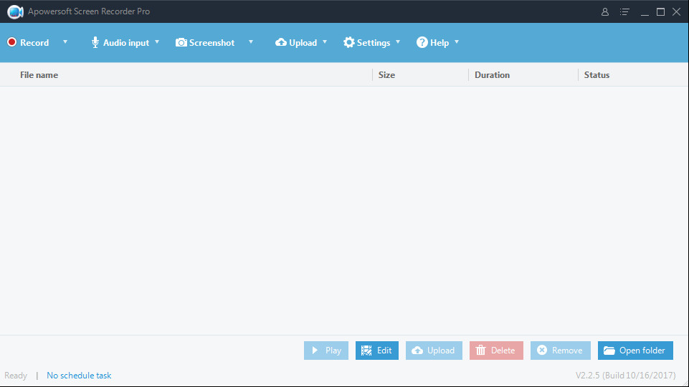Image resolution: width=689 pixels, height=387 pixels.
Task: Open the Settings menu label
Action: [374, 43]
